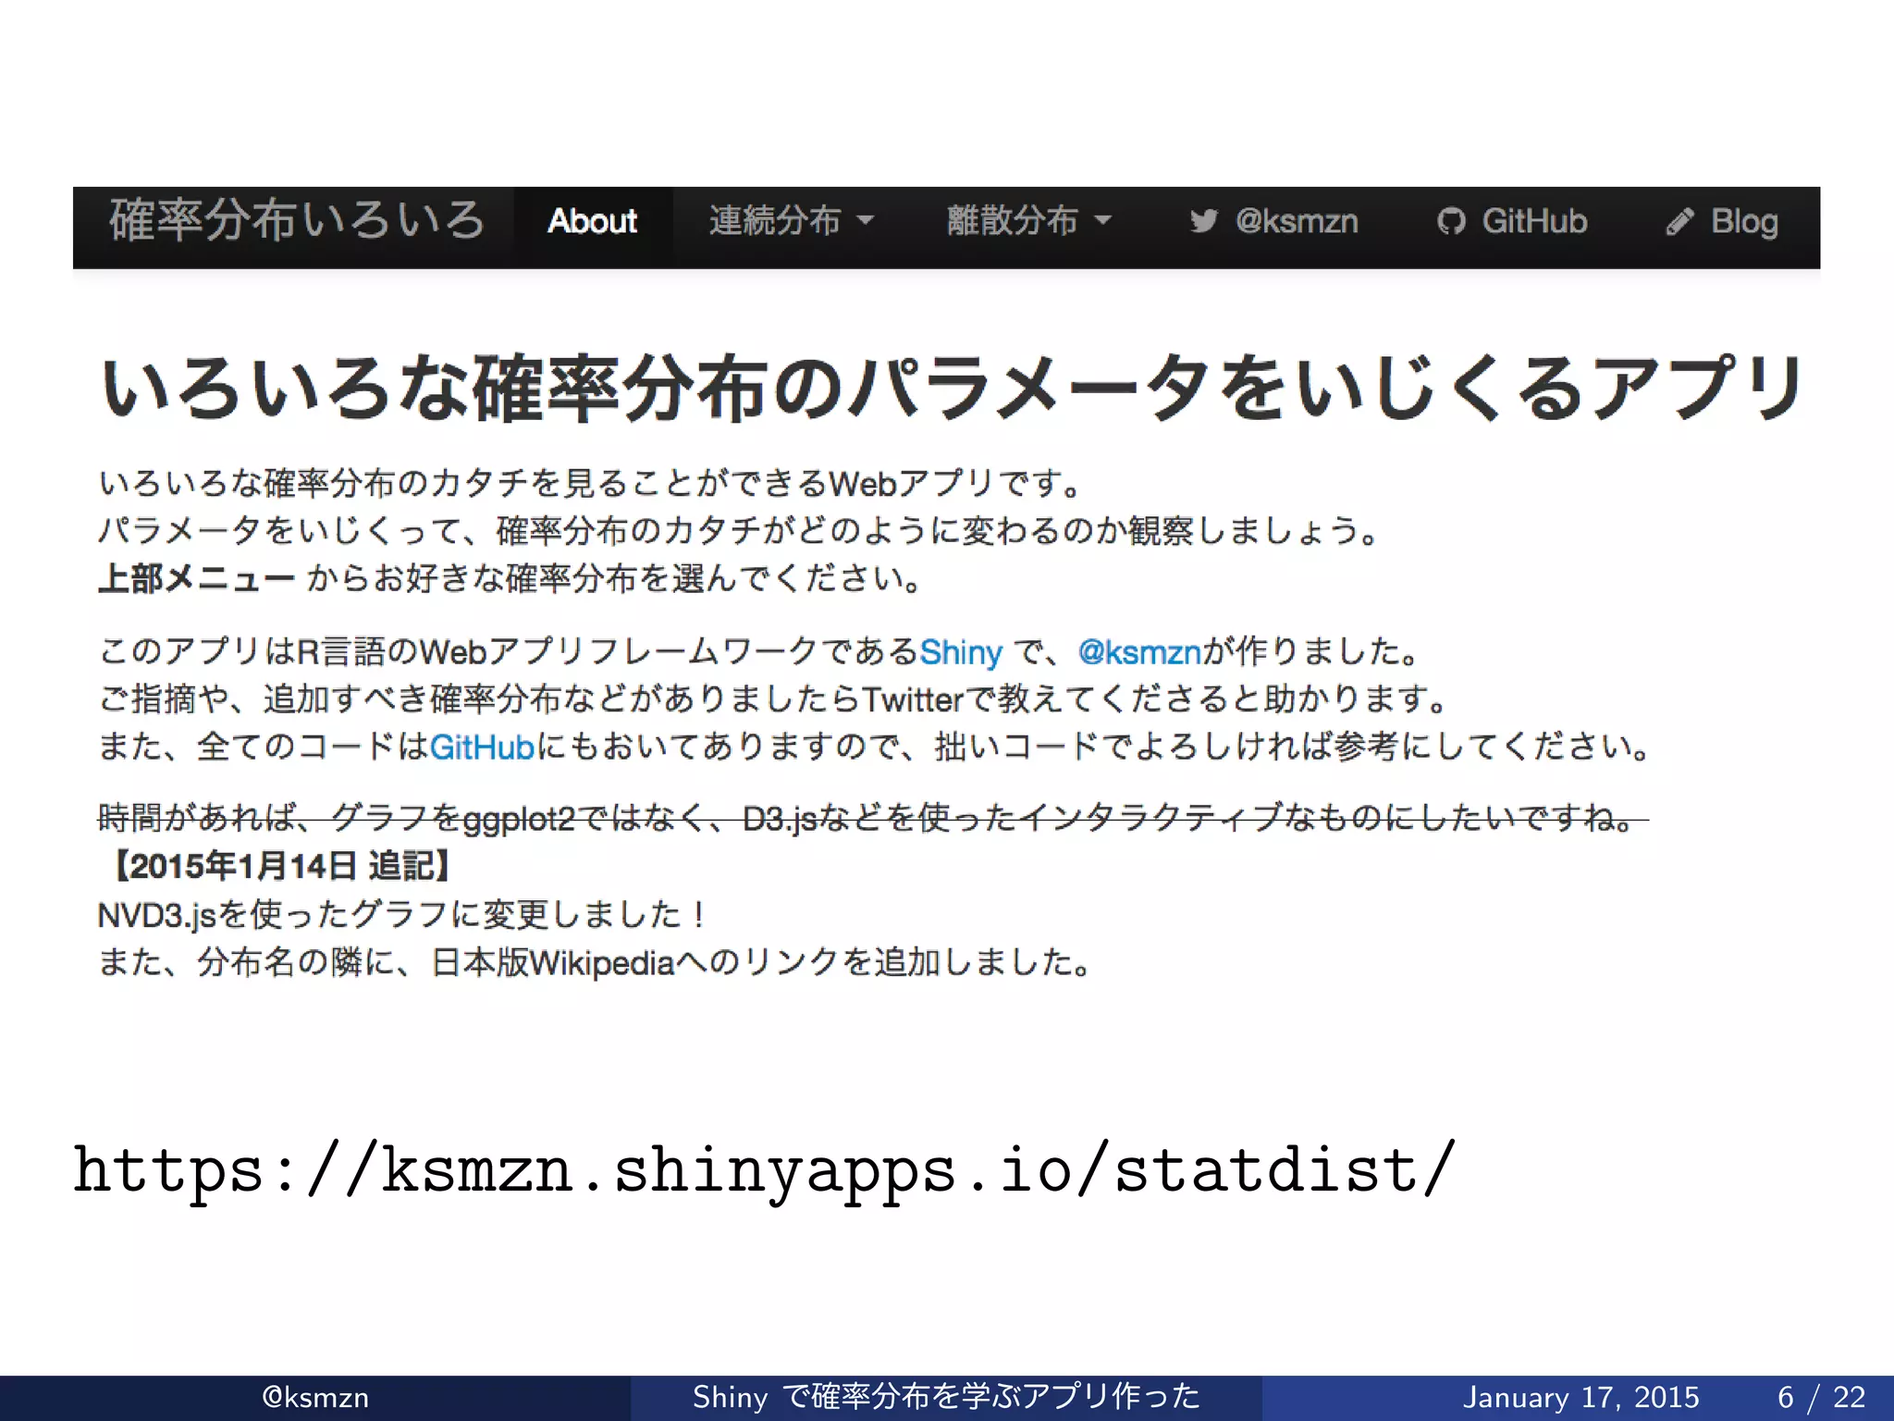The width and height of the screenshot is (1894, 1421).
Task: Open the GitHub navbar item
Action: click(x=1512, y=221)
